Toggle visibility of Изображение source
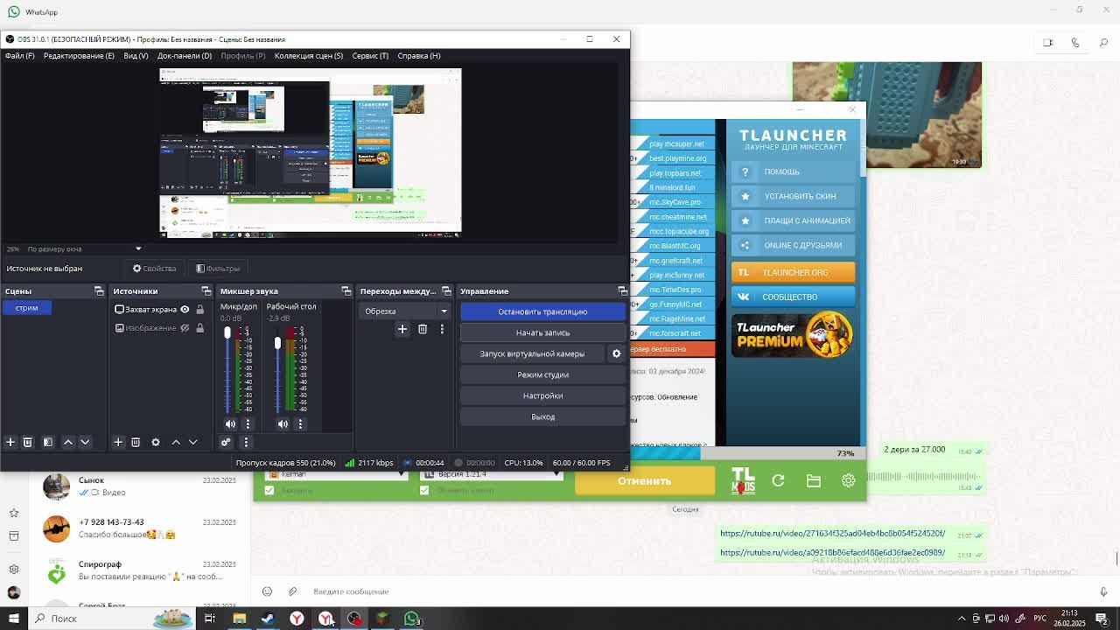 [185, 328]
